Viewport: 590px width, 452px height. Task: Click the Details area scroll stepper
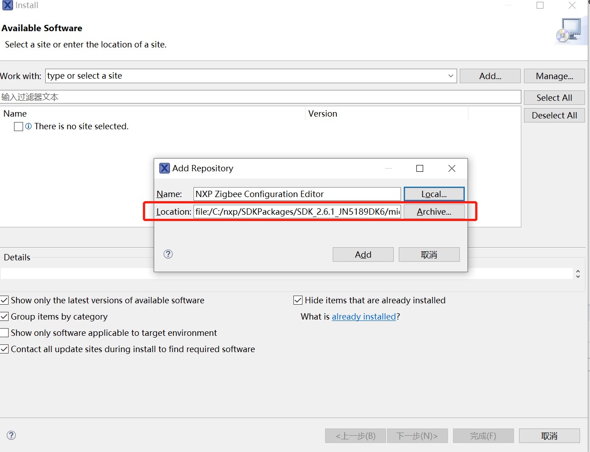(578, 273)
